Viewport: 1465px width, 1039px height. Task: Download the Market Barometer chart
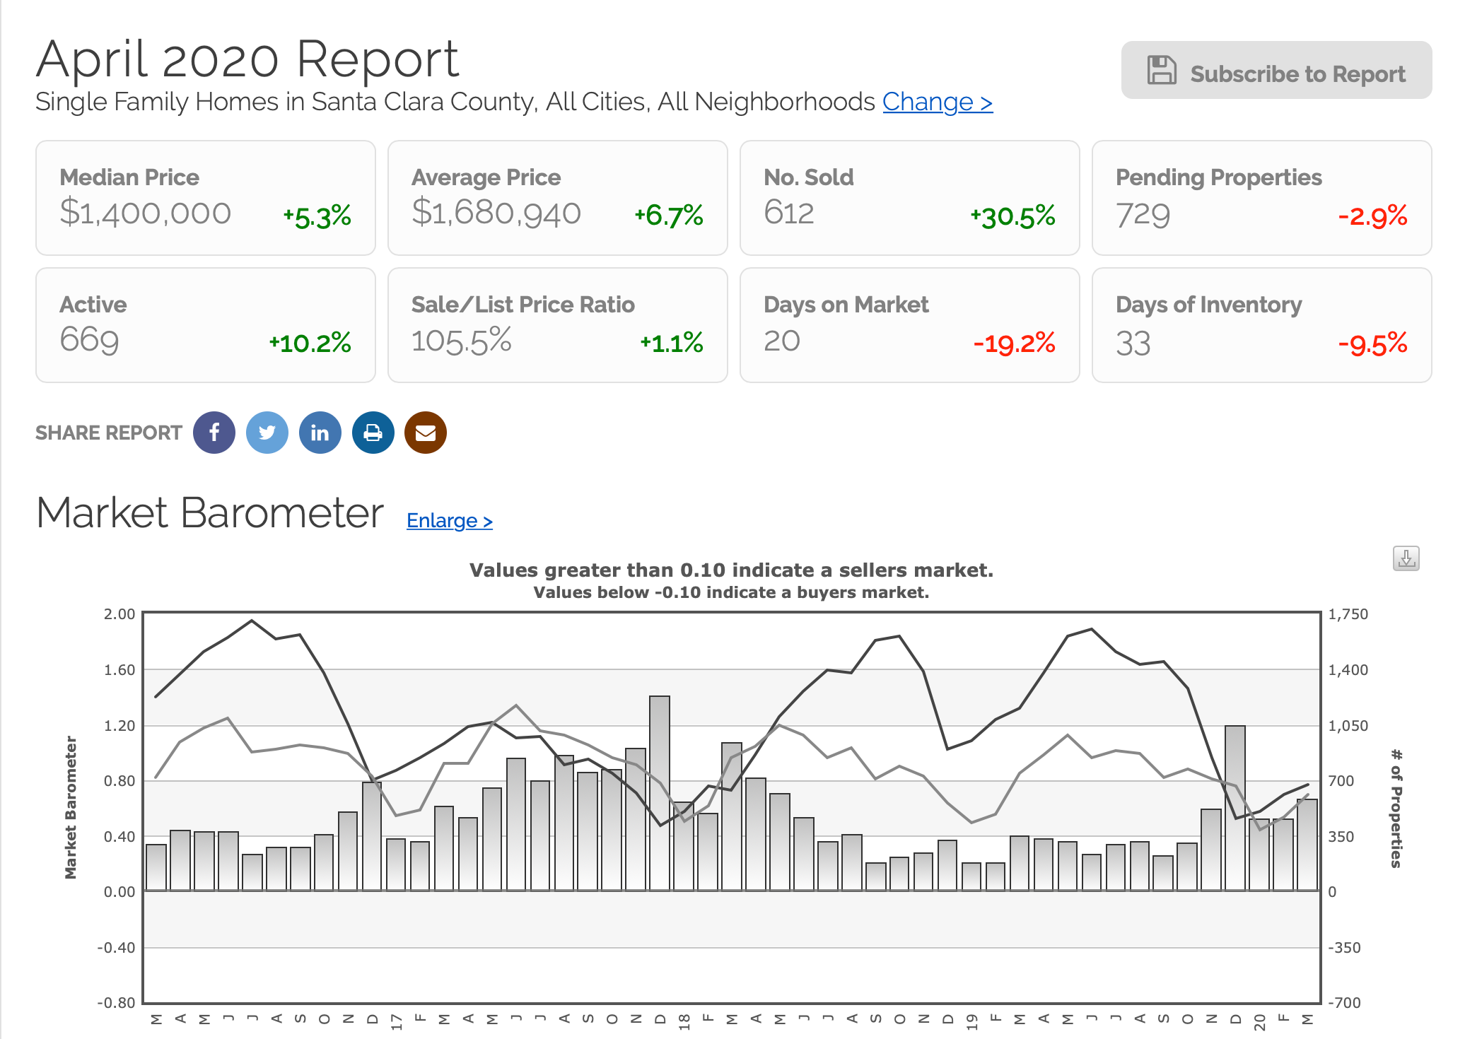pos(1406,558)
